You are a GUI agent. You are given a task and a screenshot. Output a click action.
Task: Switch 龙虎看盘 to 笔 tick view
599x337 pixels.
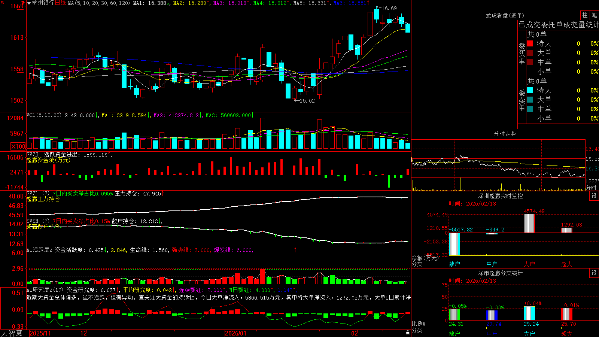coord(595,15)
